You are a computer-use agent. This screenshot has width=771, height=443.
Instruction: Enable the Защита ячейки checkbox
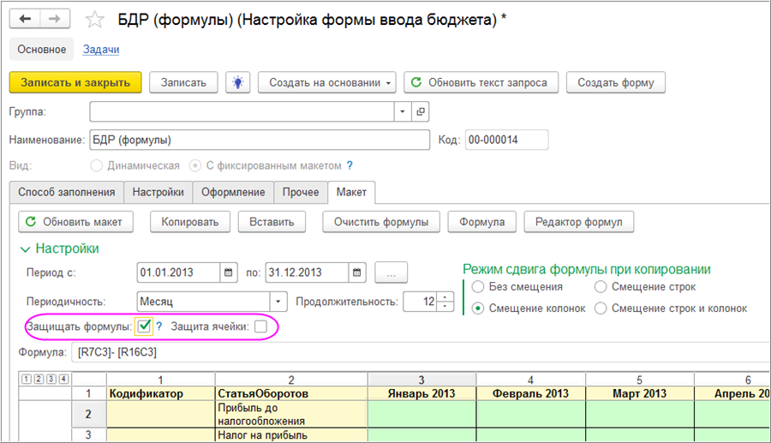tap(260, 326)
